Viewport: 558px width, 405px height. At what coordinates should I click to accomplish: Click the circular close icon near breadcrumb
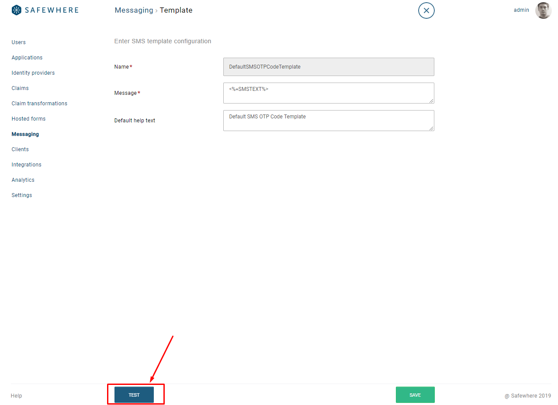(x=426, y=10)
